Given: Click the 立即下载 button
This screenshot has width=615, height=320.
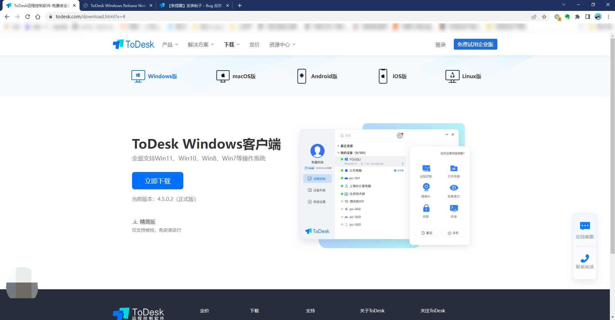Looking at the screenshot, I should (x=158, y=181).
